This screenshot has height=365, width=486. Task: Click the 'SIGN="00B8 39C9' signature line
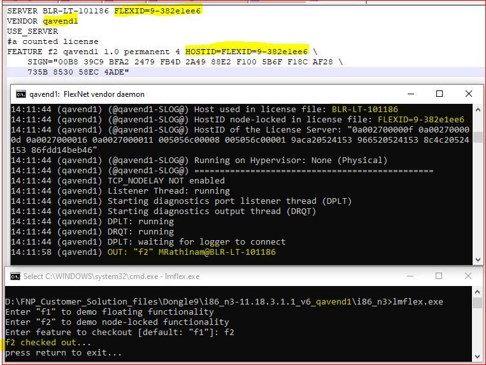[185, 62]
